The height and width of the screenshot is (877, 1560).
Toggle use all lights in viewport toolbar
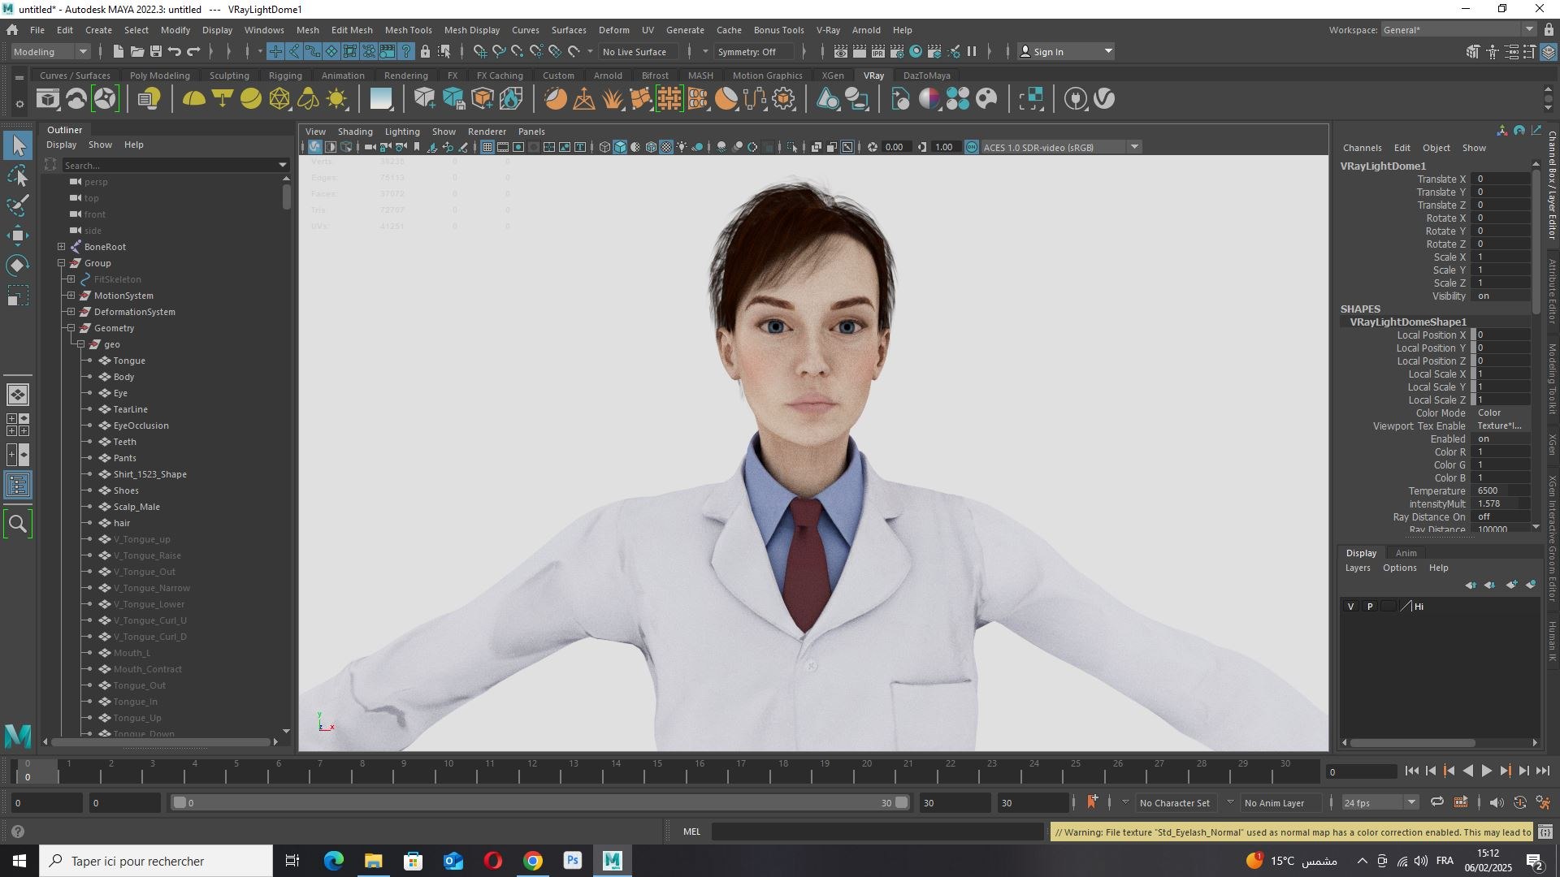click(682, 147)
